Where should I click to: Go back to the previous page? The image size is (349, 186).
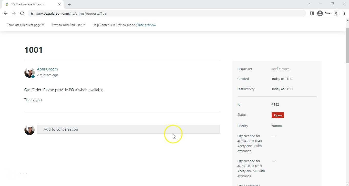tap(6, 13)
